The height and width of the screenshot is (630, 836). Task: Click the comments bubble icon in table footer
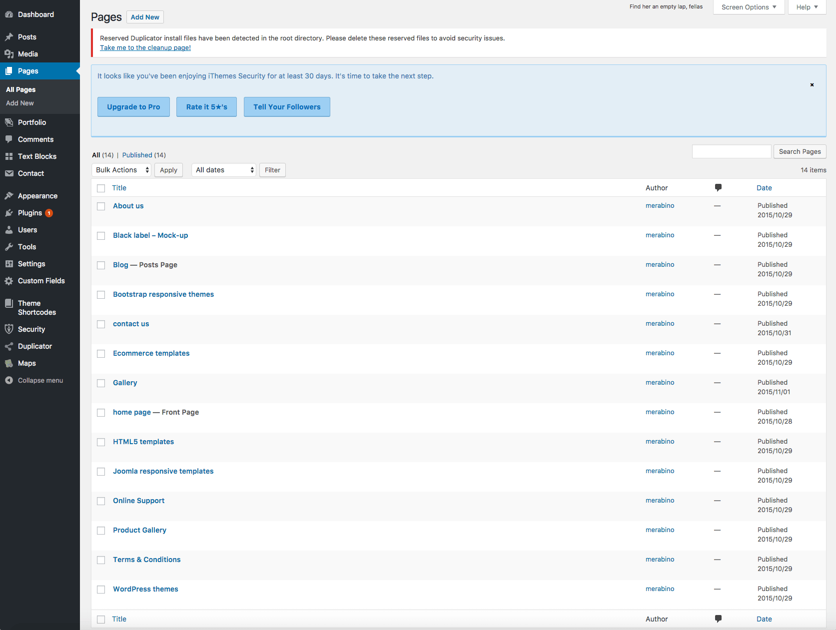pos(718,619)
